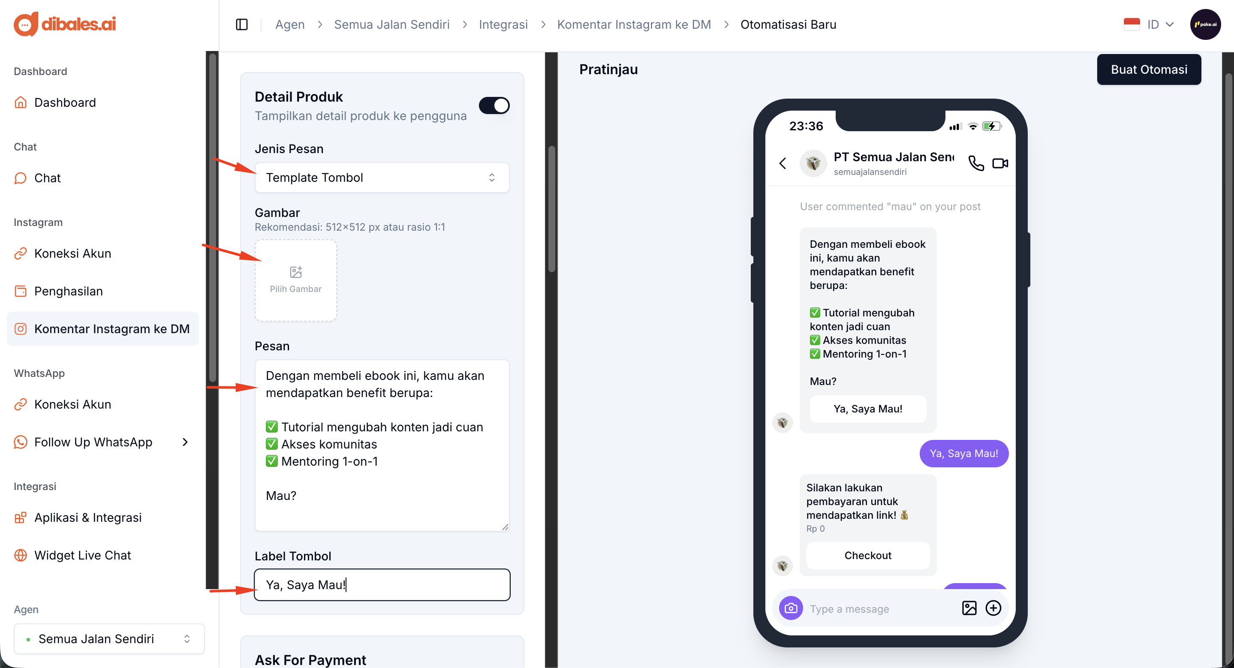
Task: Click the Pilih Gambar upload box
Action: point(295,280)
